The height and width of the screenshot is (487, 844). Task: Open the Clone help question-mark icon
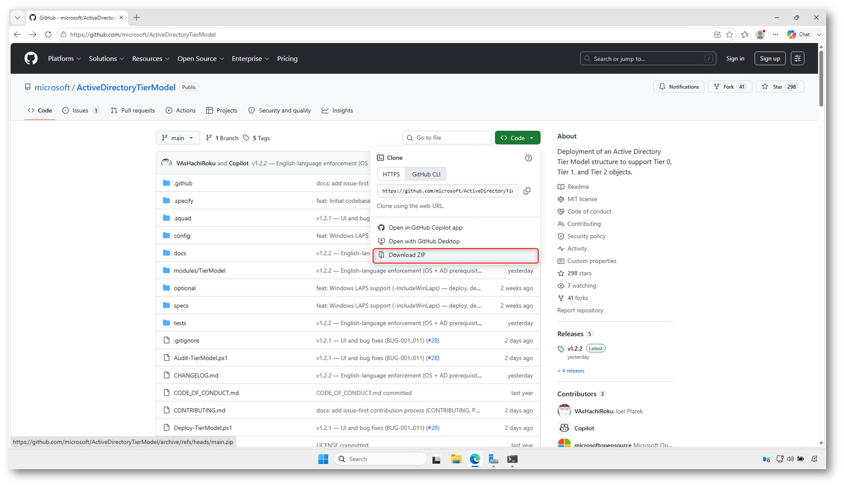click(x=528, y=158)
